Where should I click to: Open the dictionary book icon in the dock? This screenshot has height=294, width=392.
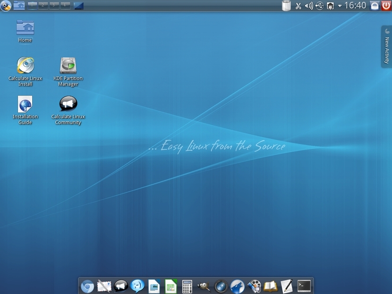tap(270, 286)
